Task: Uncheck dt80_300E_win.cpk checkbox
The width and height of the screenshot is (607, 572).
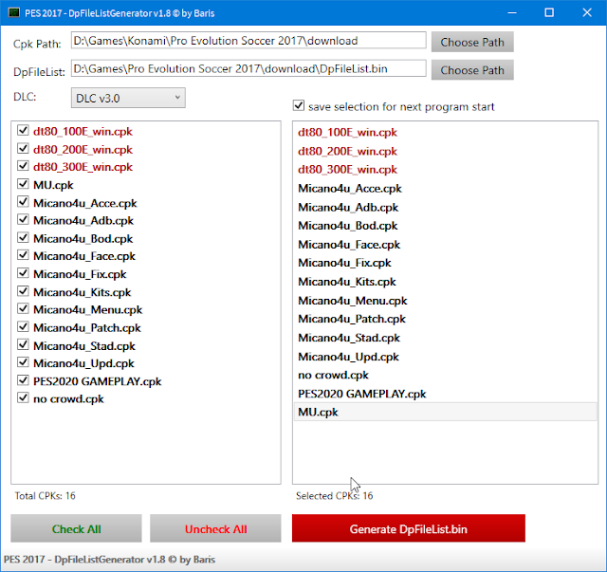Action: click(23, 166)
